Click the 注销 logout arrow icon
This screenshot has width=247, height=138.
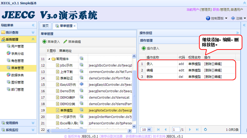point(233,18)
